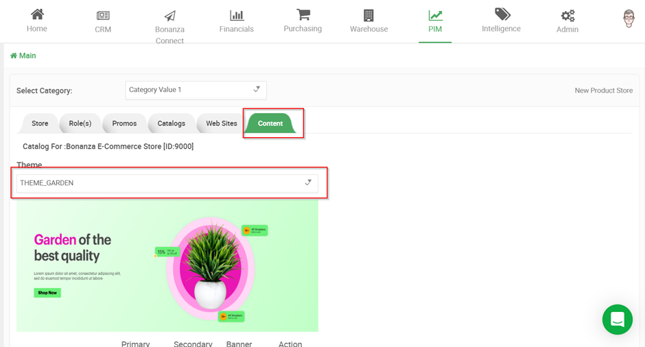Click the Secondary column header
645x347 pixels.
[x=193, y=344]
